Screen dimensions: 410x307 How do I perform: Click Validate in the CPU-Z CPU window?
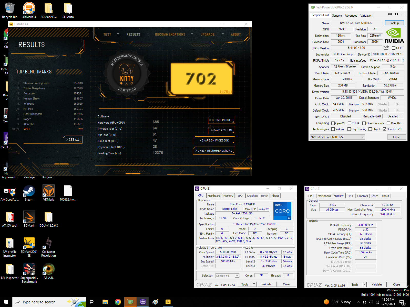pyautogui.click(x=266, y=284)
